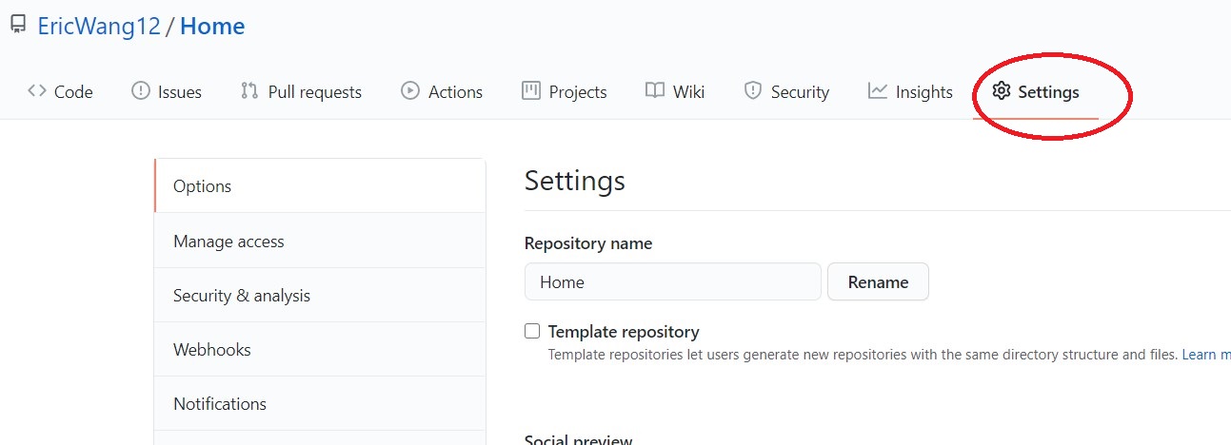Click the repository book icon beside EricWang12
Viewport: 1231px width, 445px height.
pyautogui.click(x=18, y=25)
